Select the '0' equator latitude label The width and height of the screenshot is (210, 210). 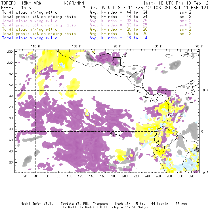202,131
